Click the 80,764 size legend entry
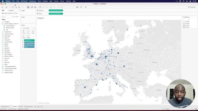198x111 pixels. (186, 27)
